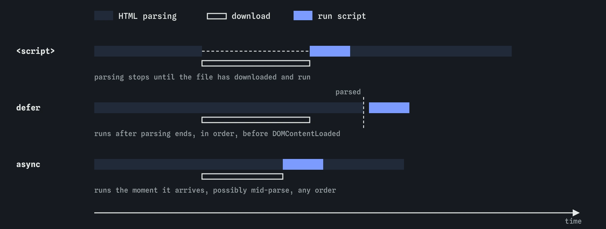Screen dimensions: 606x229
Task: Click caption 'runs after parsing ends, in order, before DOMContentLoaded'
Action: click(x=217, y=134)
